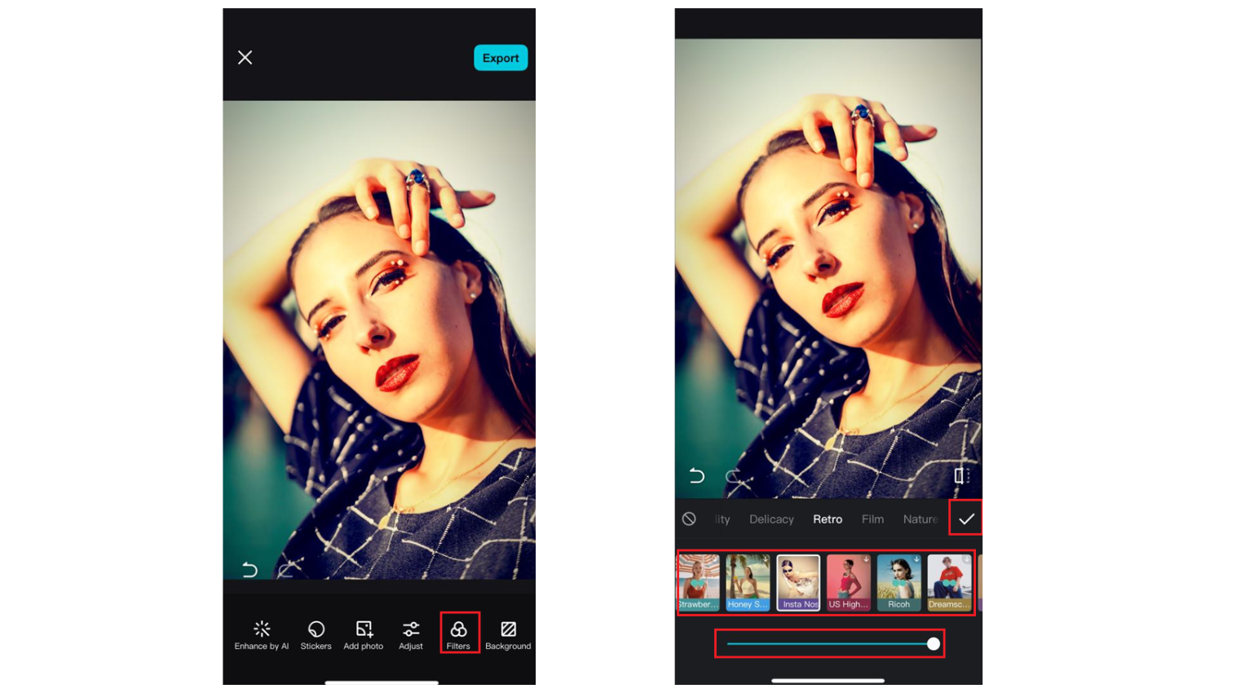Open the Stickers tool
Screen dimensions: 1245x693
[x=316, y=635]
